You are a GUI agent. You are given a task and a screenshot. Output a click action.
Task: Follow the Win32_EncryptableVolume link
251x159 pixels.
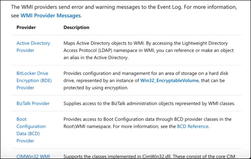pos(169,80)
